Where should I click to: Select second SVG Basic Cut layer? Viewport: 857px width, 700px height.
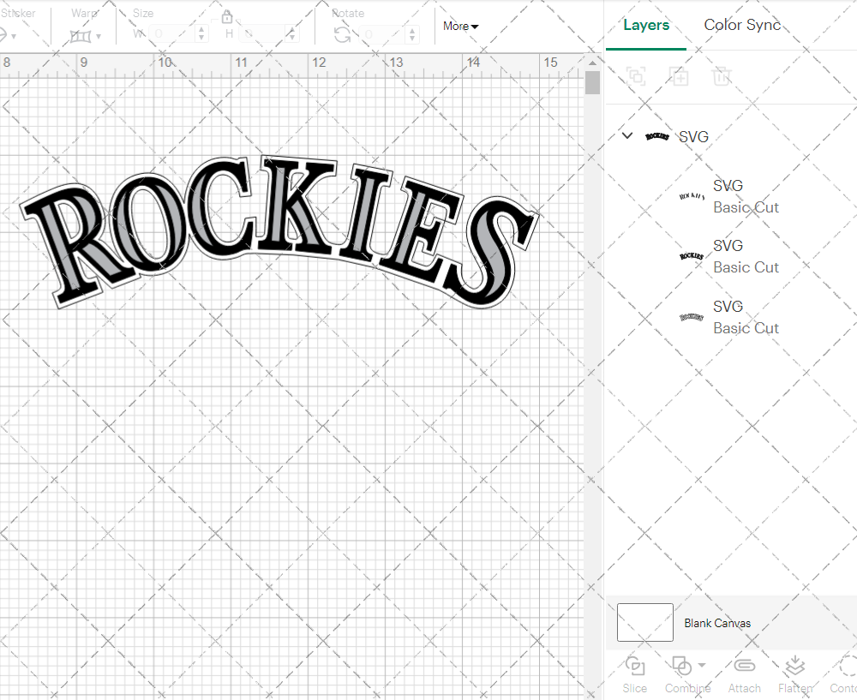click(731, 256)
